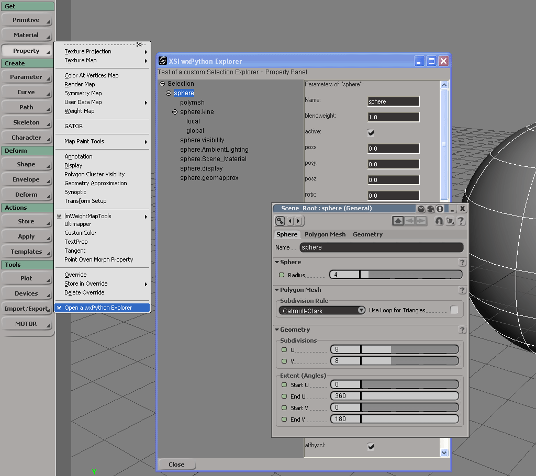Collapse the Geometry section triangle
Image resolution: width=536 pixels, height=476 pixels.
click(x=277, y=330)
